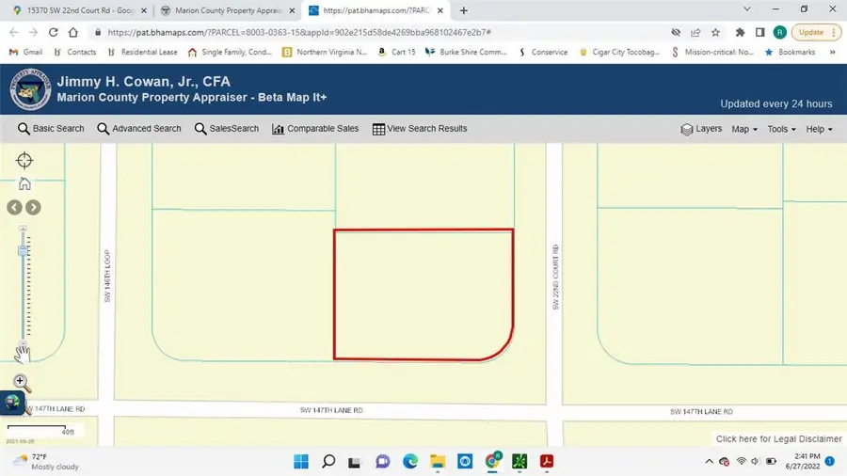This screenshot has height=476, width=847.
Task: Click the locate crosshair icon on map
Action: (x=24, y=161)
